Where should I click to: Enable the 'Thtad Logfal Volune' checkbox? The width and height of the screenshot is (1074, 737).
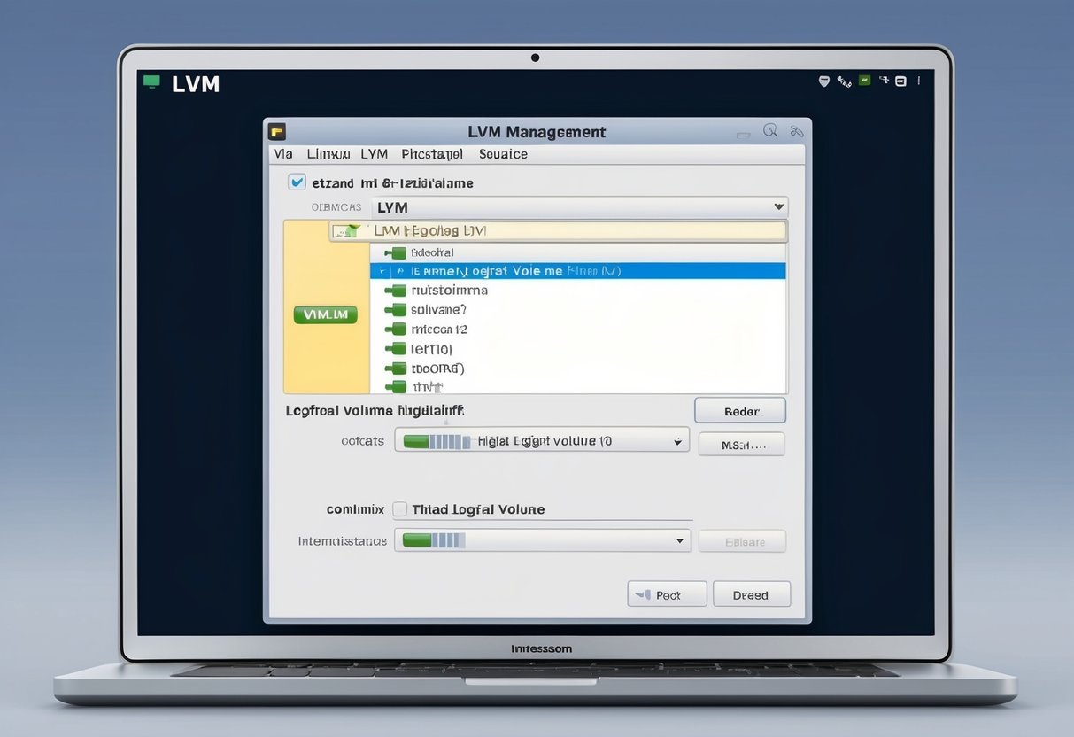coord(400,508)
